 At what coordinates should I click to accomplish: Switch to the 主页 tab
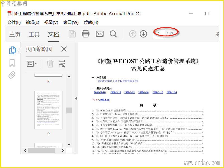coord(15,34)
